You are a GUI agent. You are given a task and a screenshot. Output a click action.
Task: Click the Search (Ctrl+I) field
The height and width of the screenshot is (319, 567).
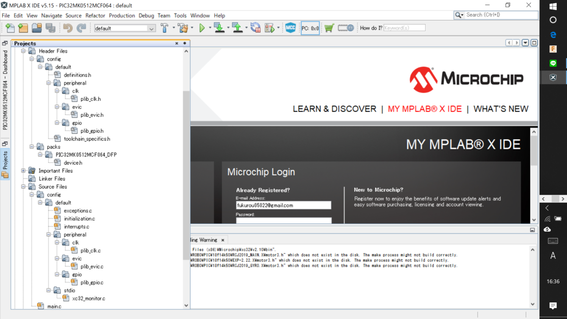pyautogui.click(x=501, y=15)
